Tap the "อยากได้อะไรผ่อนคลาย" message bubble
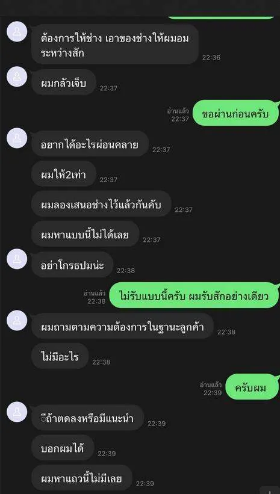280x494 pixels. click(x=90, y=144)
